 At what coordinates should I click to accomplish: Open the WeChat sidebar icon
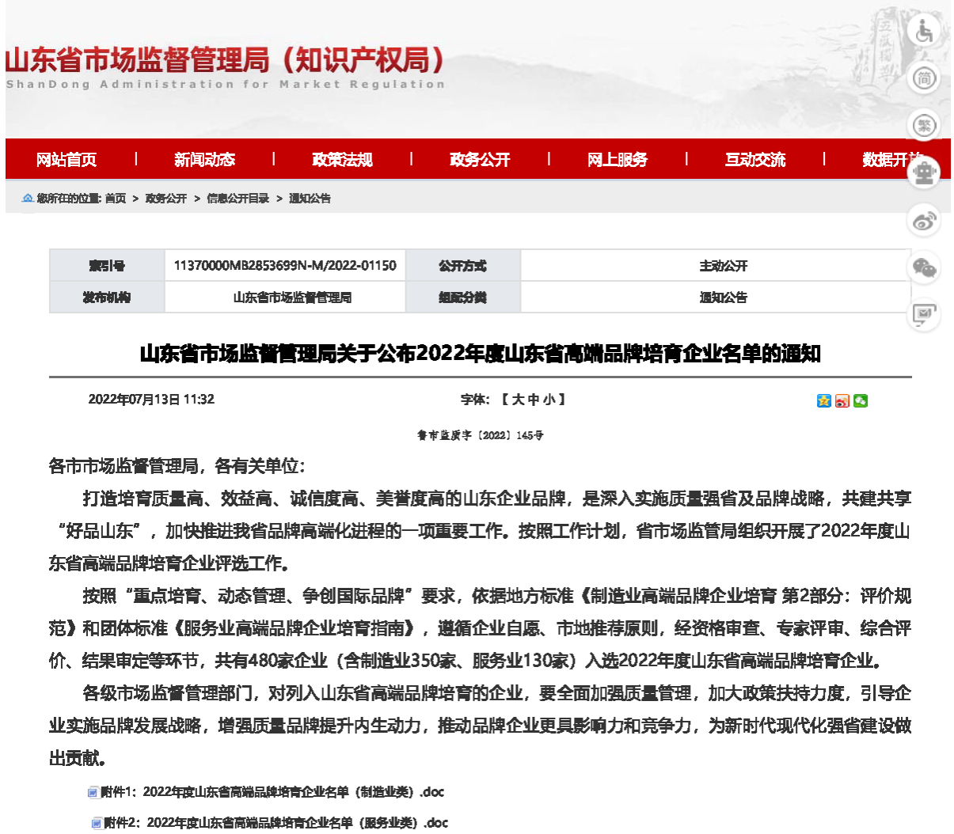[x=923, y=267]
